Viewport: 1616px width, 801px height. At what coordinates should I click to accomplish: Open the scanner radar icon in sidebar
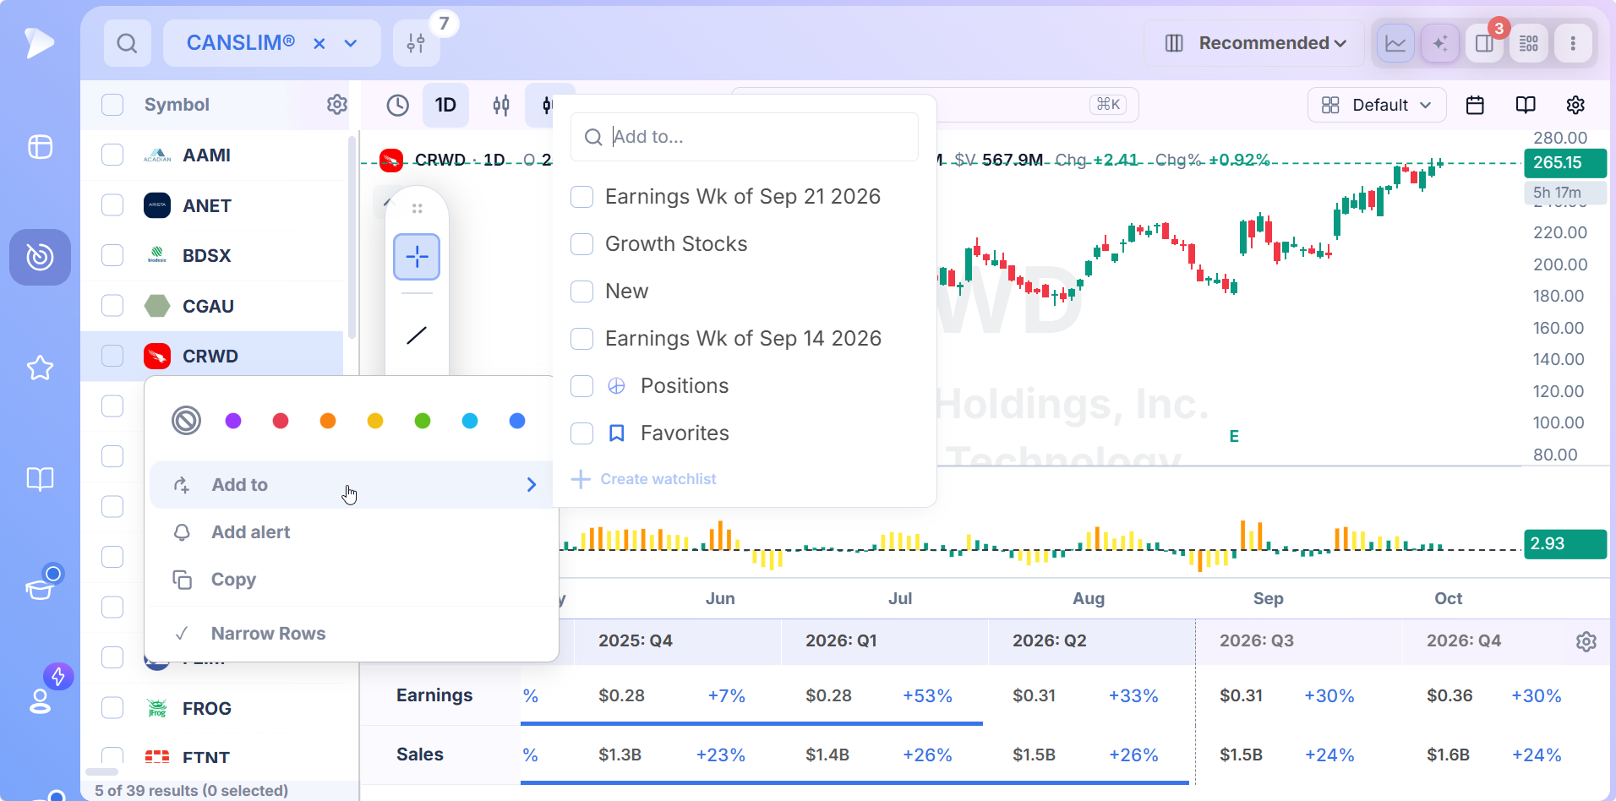pyautogui.click(x=40, y=257)
